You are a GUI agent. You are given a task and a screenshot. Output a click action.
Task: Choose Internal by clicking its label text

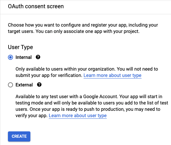click(23, 57)
